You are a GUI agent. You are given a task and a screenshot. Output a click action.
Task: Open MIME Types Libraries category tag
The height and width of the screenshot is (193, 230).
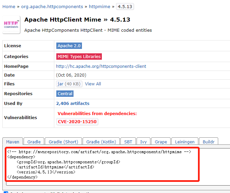pos(79,56)
